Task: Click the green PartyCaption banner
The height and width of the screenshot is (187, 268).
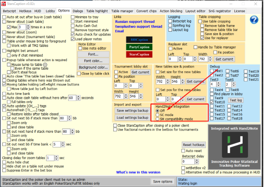Action: 139,47
